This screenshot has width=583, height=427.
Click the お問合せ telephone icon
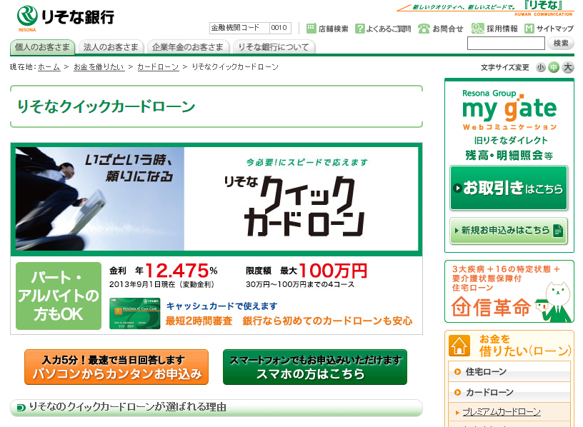(x=424, y=29)
